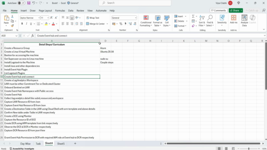Open Find & Select
Viewport: 267px width, 150px height.
coord(210,21)
